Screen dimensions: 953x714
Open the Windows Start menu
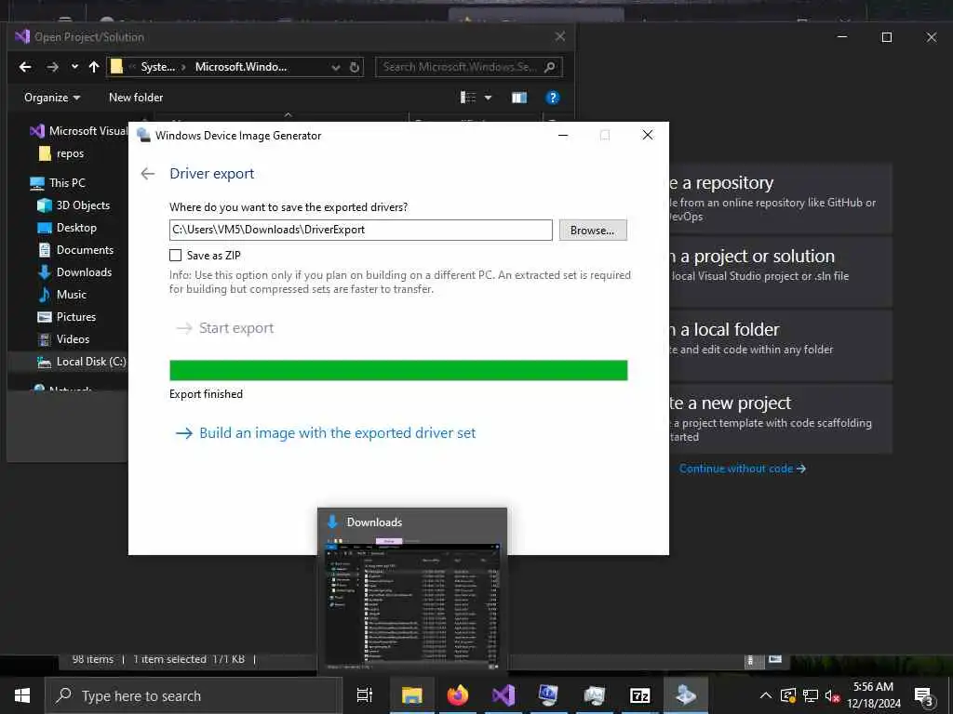coord(22,695)
